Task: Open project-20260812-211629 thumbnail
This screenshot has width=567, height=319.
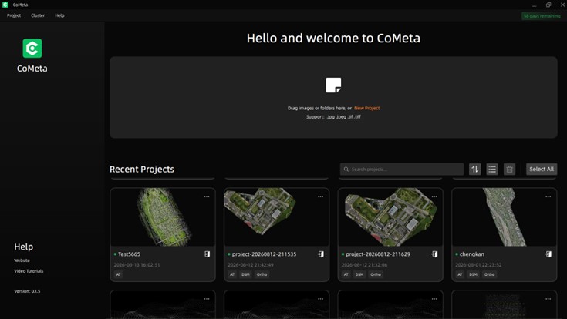Action: [390, 217]
